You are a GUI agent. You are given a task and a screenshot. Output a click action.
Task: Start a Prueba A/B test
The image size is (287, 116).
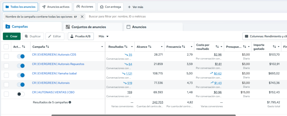pos(81,36)
